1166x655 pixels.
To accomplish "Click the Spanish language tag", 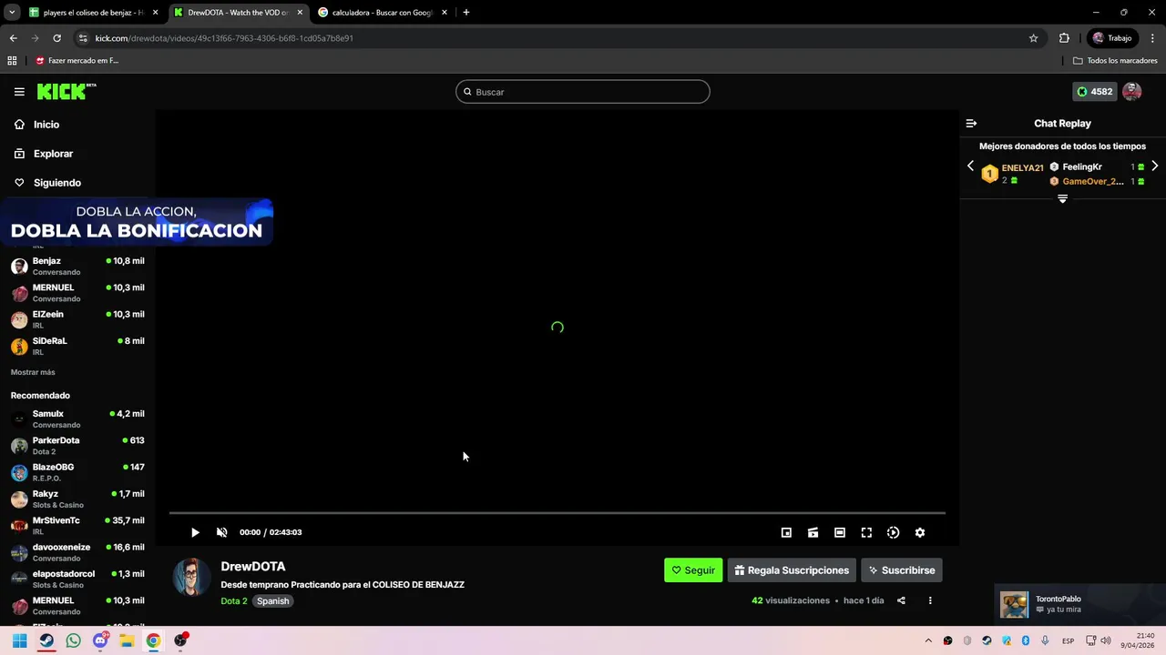I will [x=272, y=601].
